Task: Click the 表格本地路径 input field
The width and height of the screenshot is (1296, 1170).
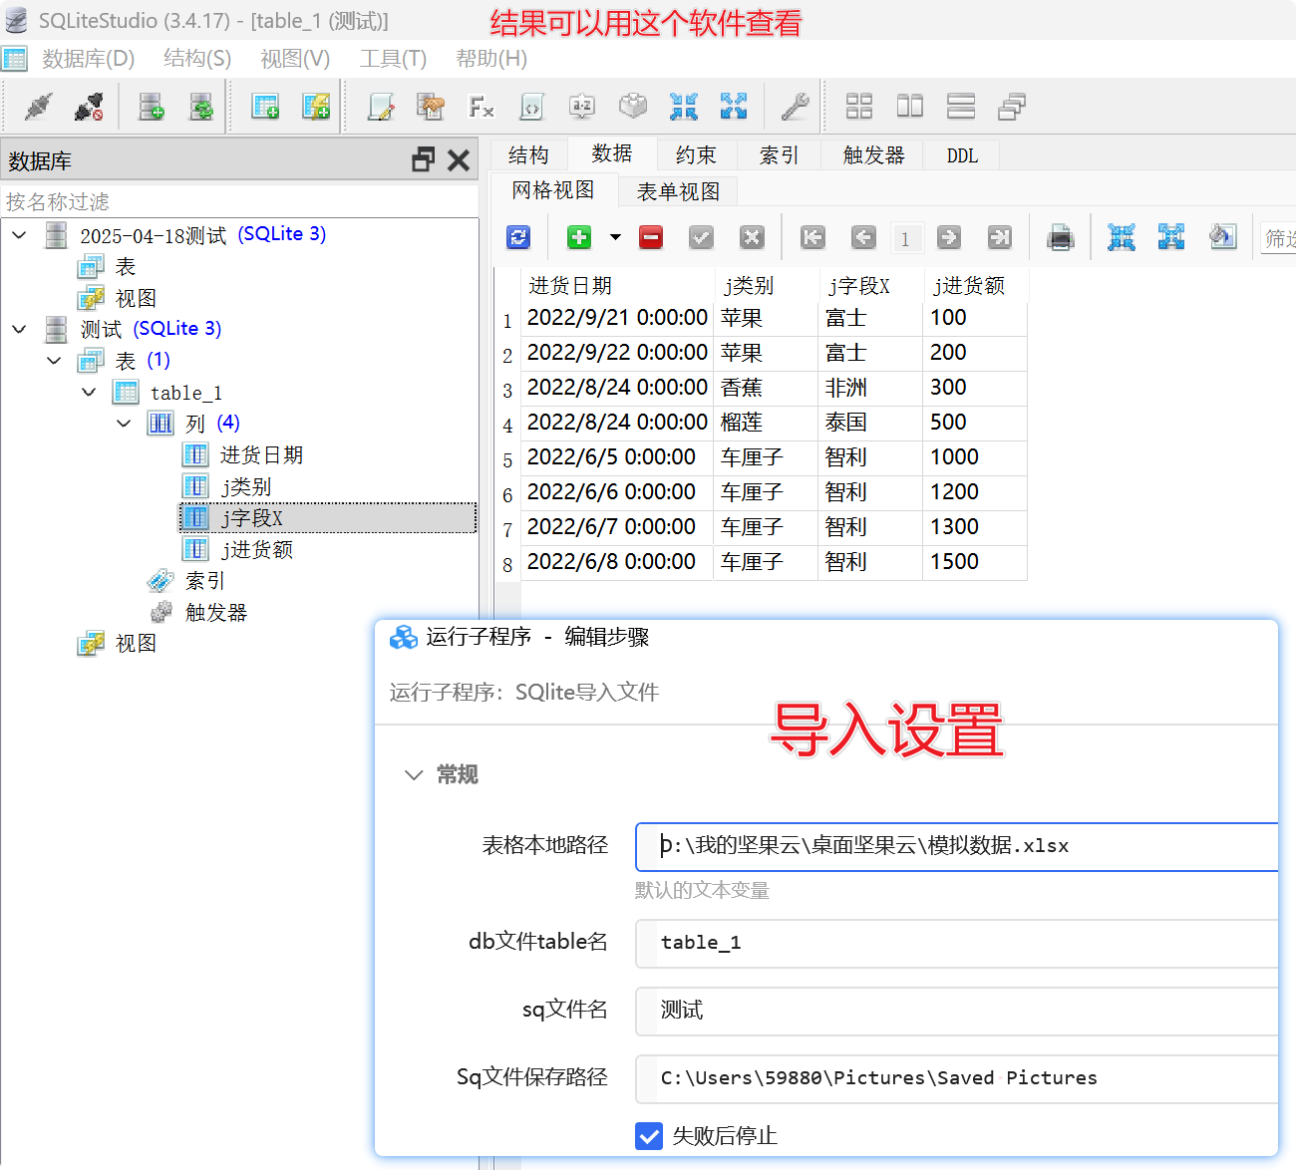Action: [x=957, y=846]
